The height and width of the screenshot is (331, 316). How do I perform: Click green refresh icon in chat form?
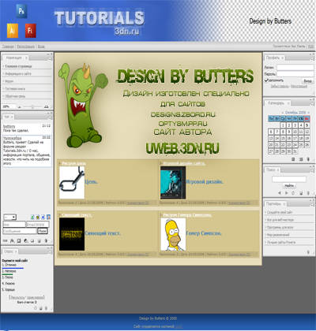[x=32, y=218]
